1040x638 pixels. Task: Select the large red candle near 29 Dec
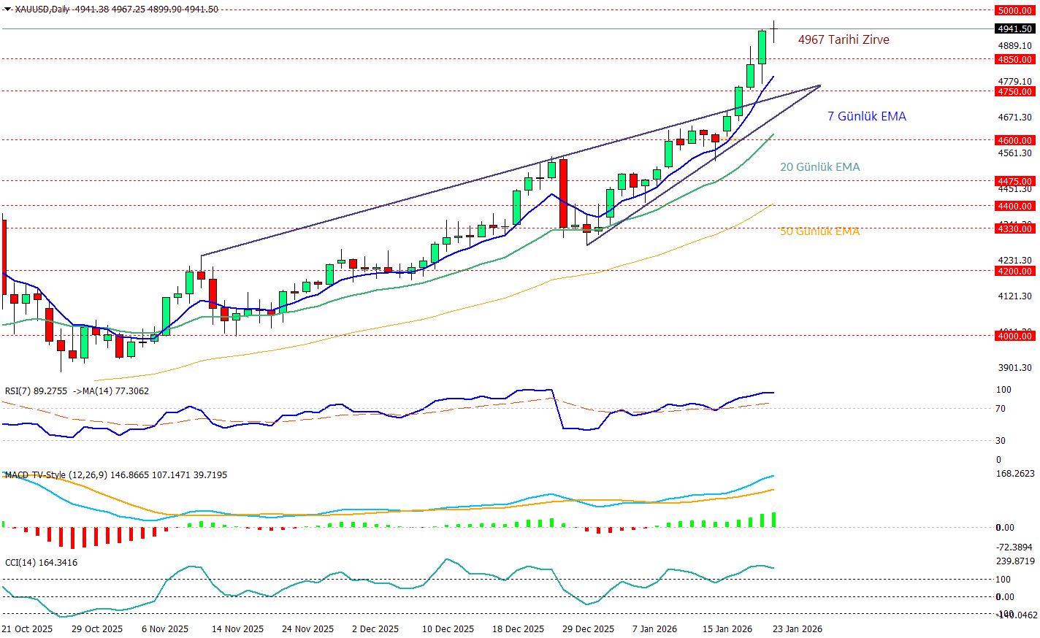[563, 193]
